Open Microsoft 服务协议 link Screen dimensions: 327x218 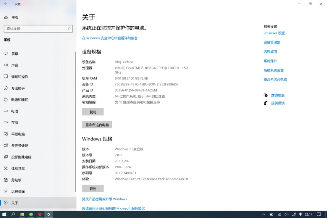point(113,208)
